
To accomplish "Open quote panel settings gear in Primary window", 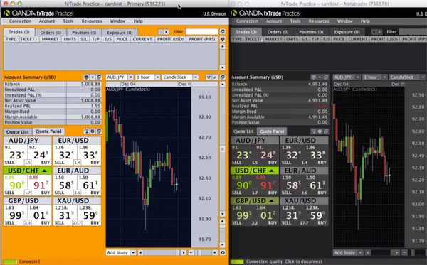I will [x=93, y=131].
